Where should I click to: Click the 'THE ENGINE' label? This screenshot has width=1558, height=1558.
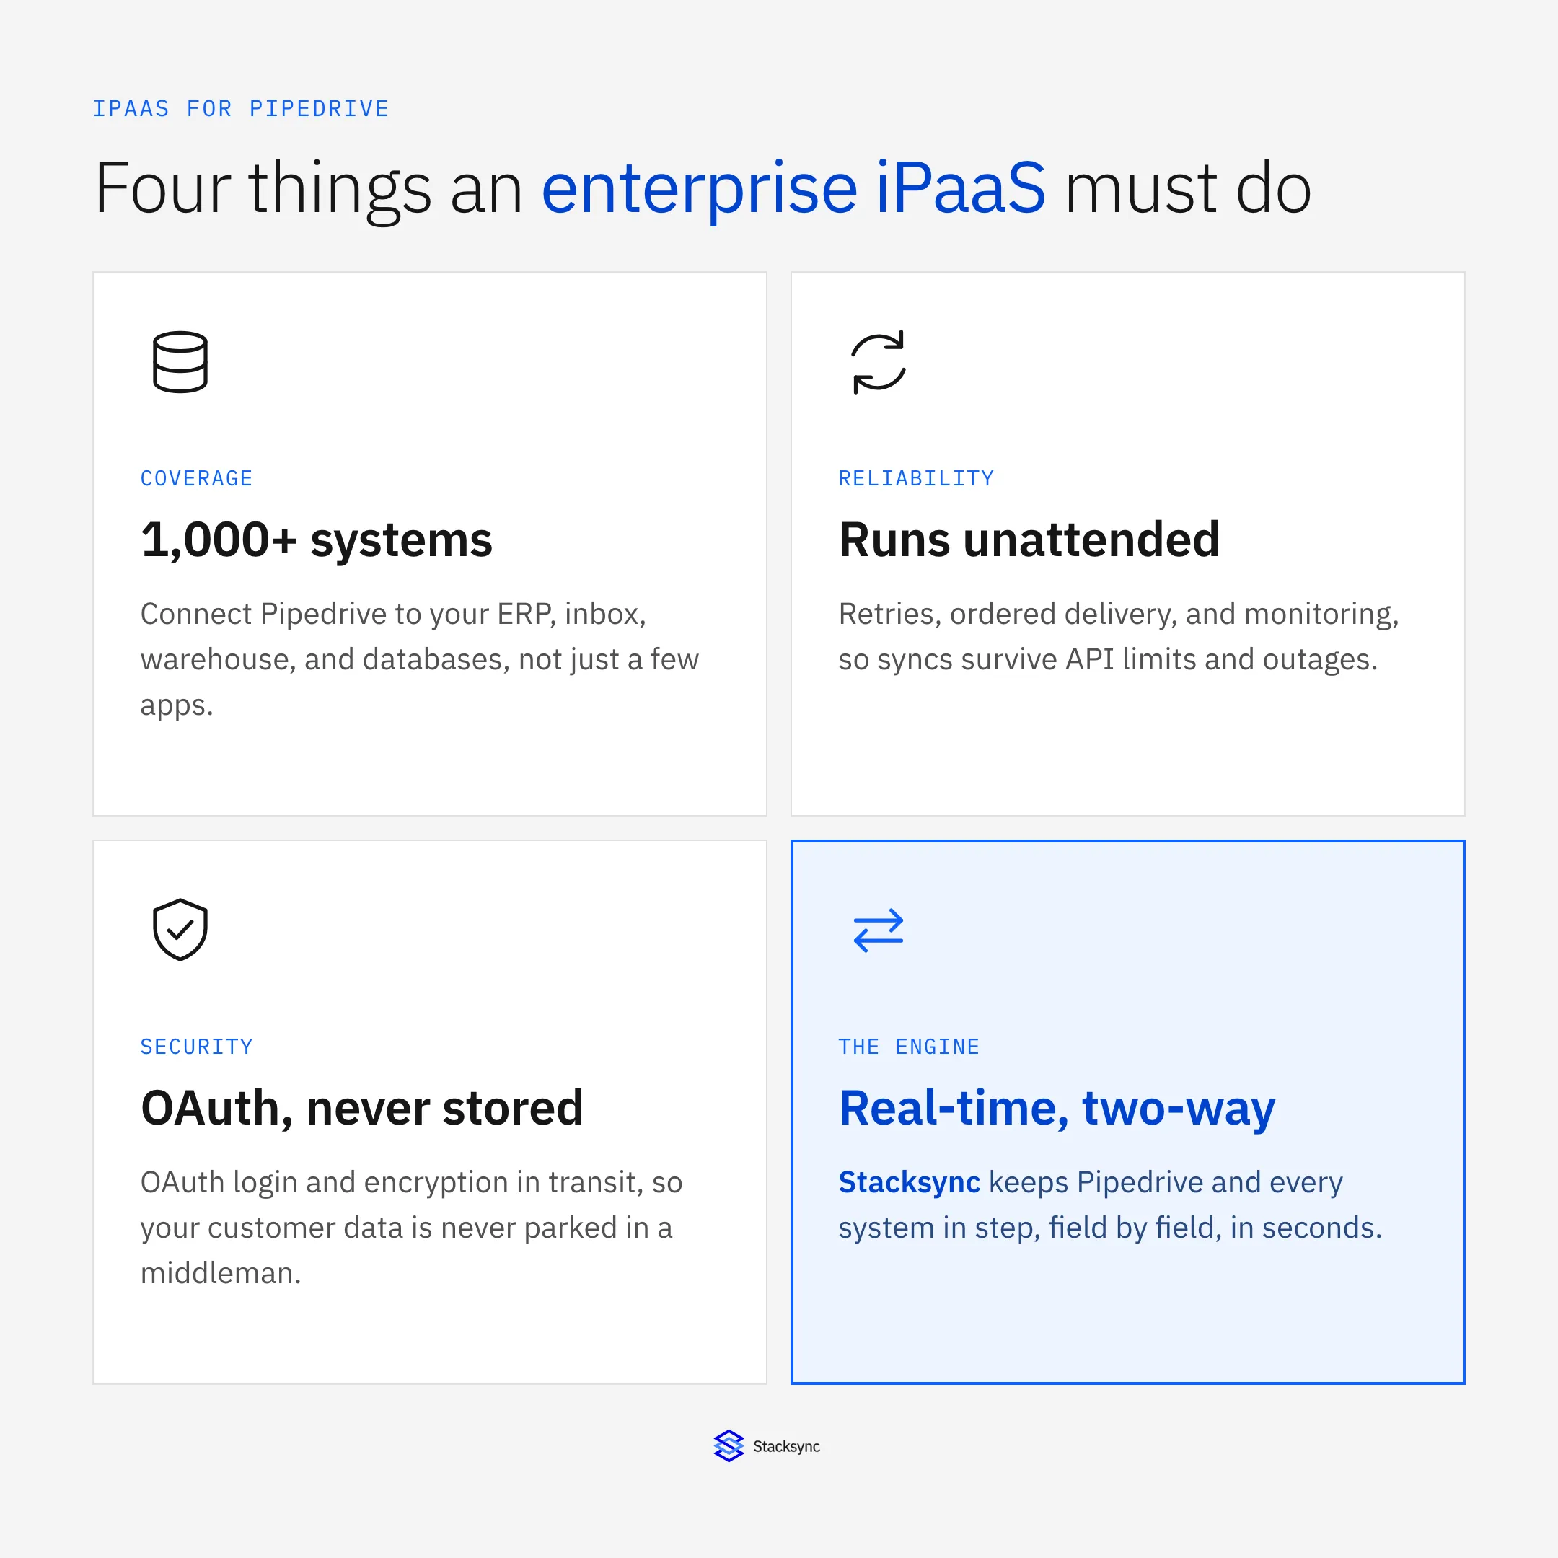tap(909, 1047)
